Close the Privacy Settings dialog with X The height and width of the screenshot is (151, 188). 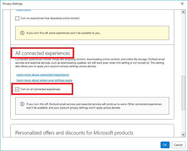pos(182,4)
